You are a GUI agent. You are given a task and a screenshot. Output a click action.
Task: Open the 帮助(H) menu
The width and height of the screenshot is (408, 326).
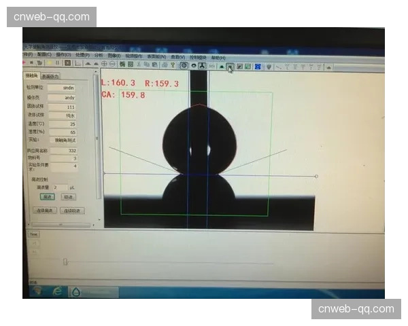click(218, 58)
